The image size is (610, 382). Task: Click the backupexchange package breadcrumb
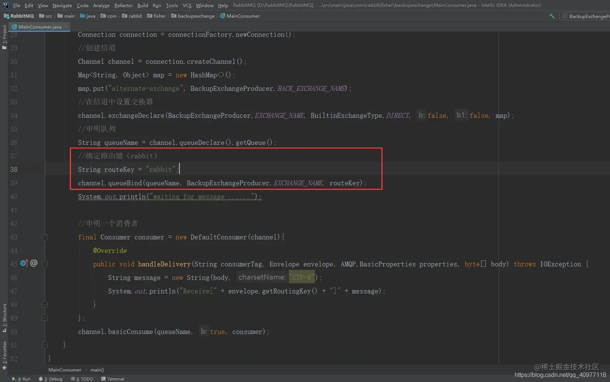pyautogui.click(x=193, y=16)
